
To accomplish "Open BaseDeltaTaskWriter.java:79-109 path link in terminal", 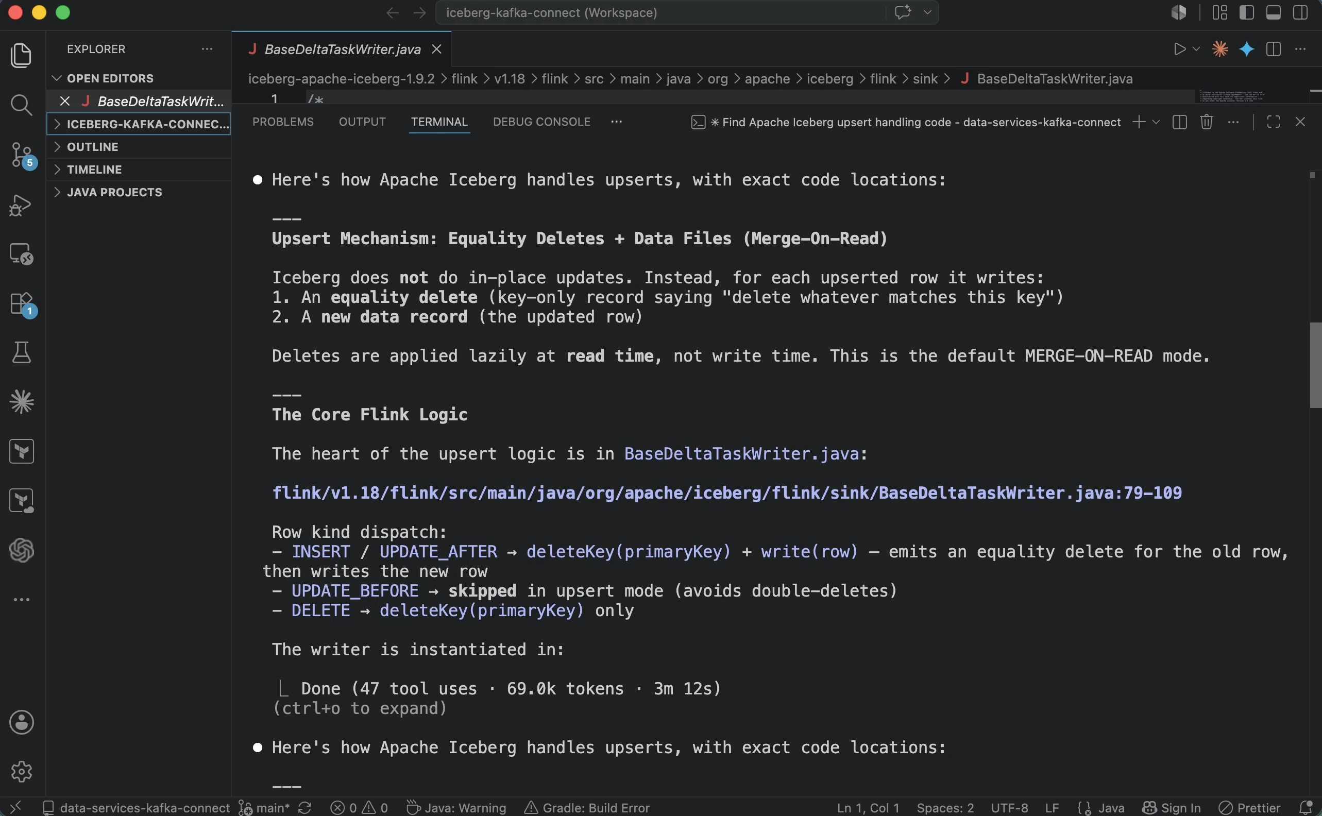I will pos(726,492).
